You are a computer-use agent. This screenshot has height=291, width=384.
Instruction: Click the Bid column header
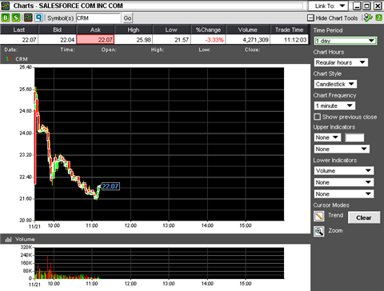[x=57, y=30]
